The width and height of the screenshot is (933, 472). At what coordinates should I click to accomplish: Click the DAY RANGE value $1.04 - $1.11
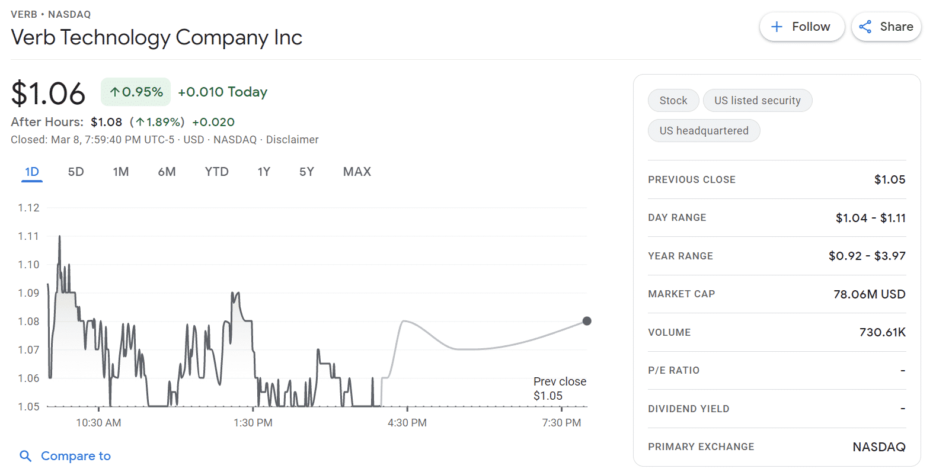click(x=871, y=218)
